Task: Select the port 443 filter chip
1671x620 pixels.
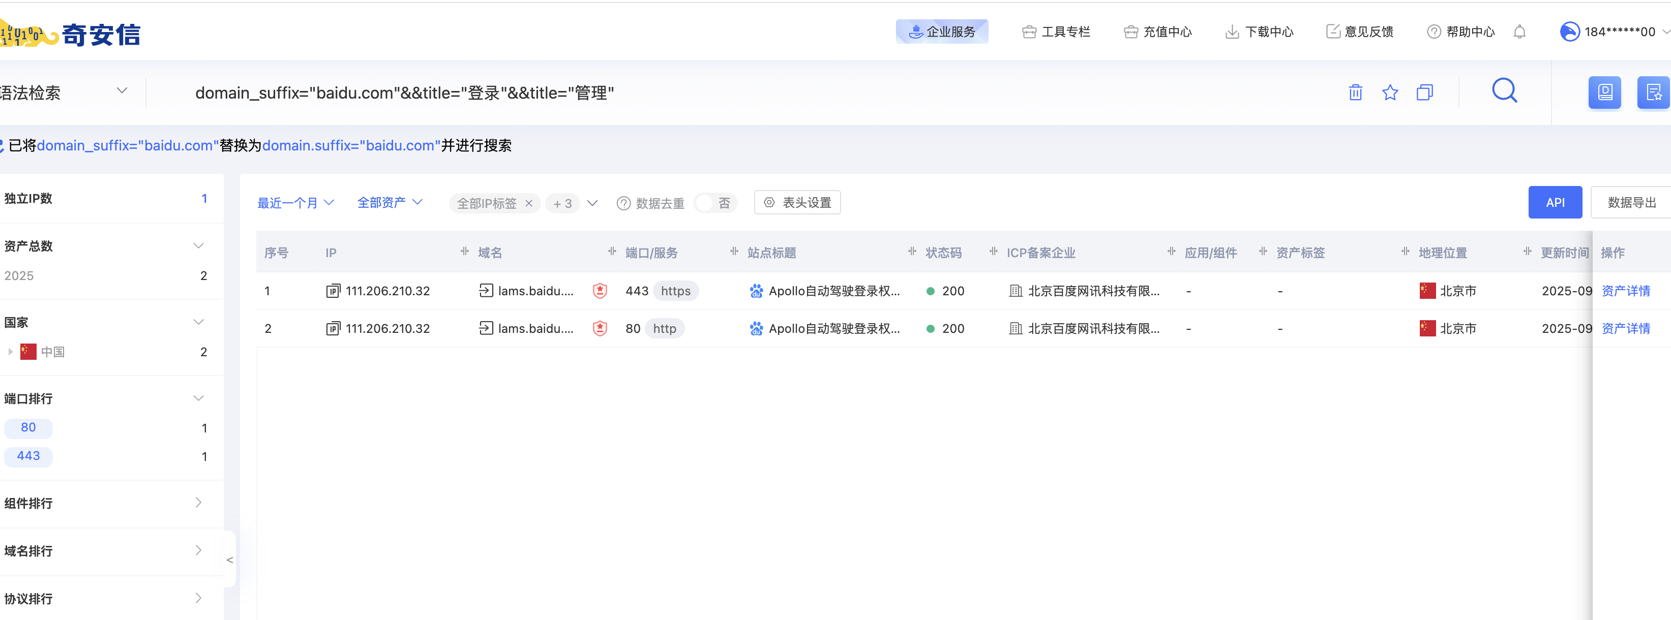Action: tap(28, 456)
